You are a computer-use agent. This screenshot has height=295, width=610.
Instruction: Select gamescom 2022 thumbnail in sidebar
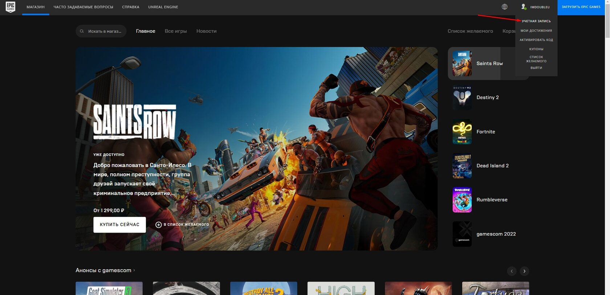point(462,234)
